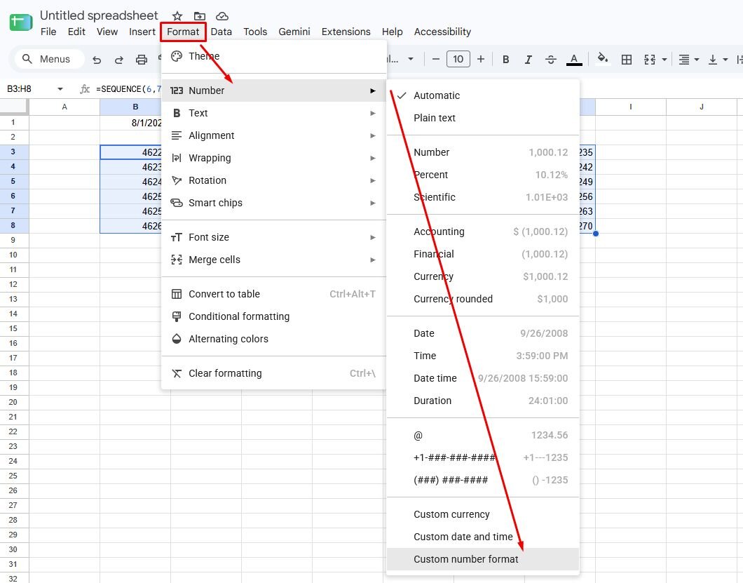Select Plain text format

tap(483, 118)
